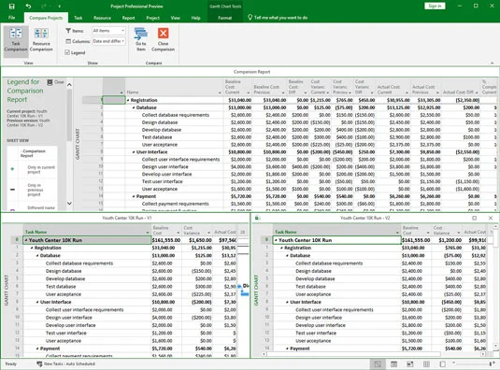This screenshot has width=500, height=370.
Task: Open the File menu
Action: (x=12, y=18)
